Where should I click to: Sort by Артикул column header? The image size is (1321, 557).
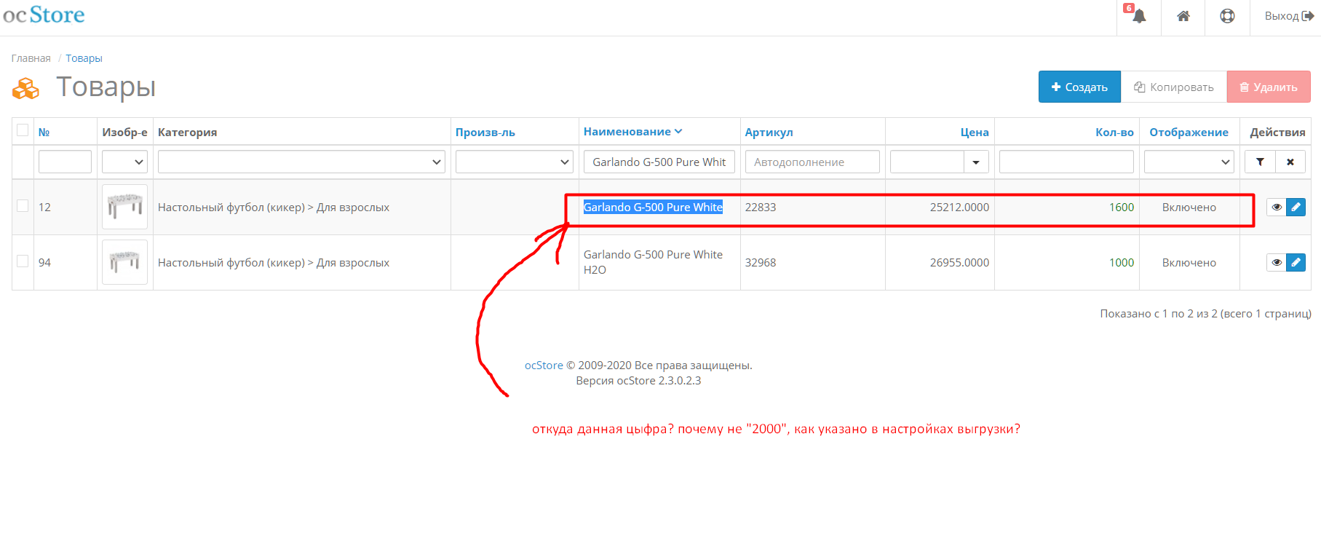pyautogui.click(x=769, y=133)
